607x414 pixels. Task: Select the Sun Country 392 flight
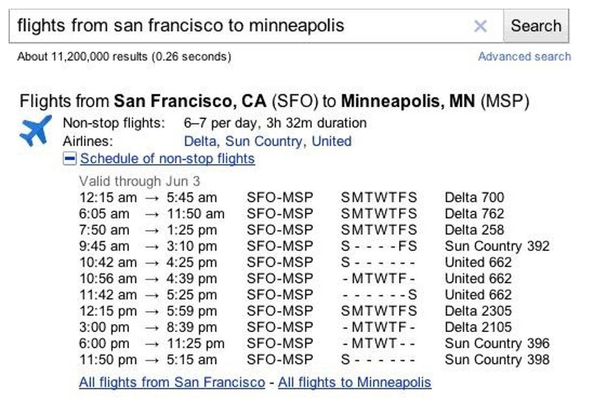click(x=497, y=246)
